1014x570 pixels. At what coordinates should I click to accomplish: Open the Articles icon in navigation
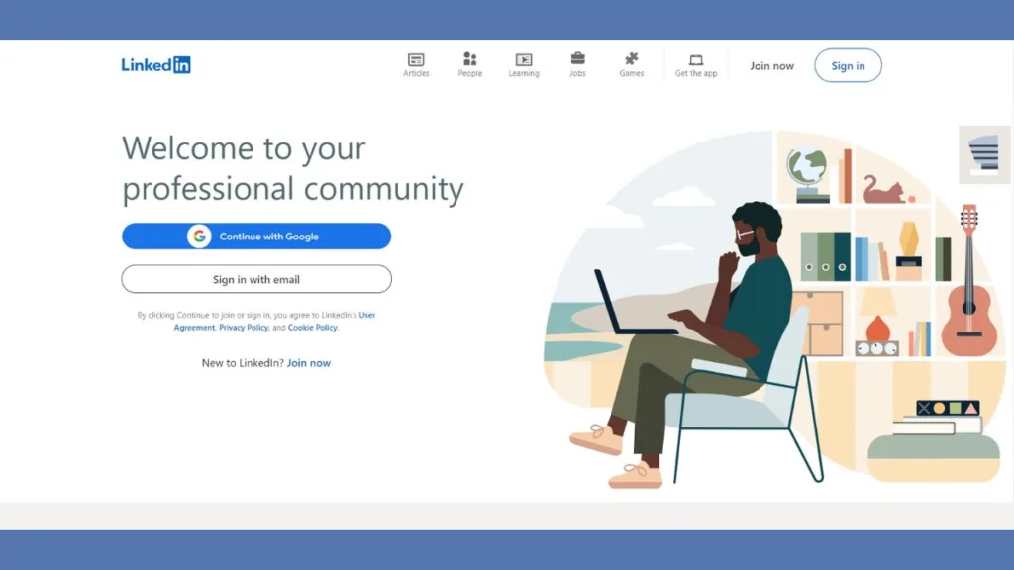coord(416,60)
